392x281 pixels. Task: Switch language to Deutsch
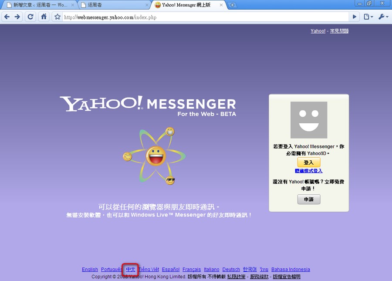point(231,269)
